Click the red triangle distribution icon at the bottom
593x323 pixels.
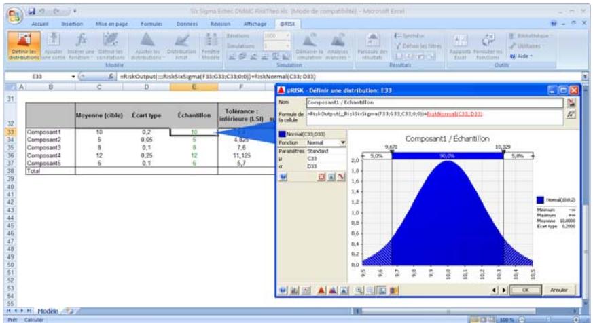321,290
